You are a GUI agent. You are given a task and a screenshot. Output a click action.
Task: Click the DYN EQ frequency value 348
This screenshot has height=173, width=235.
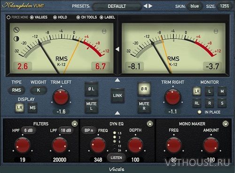98,160
